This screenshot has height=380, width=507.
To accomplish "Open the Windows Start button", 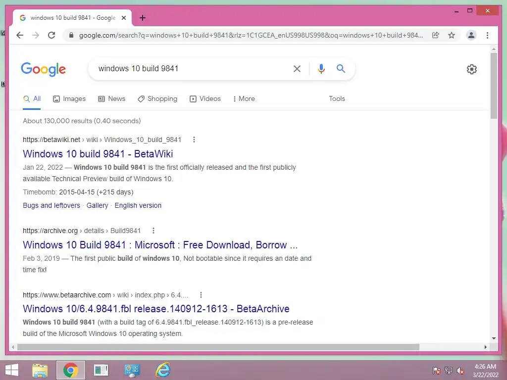I will click(x=12, y=370).
